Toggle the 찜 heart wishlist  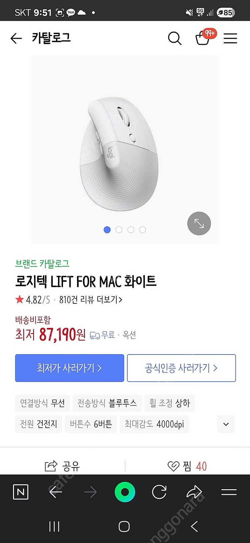click(x=173, y=466)
